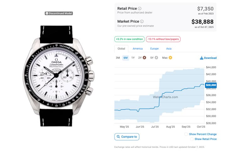The height and width of the screenshot is (151, 229).
Task: Select the 6M time range
Action: pyautogui.click(x=125, y=58)
